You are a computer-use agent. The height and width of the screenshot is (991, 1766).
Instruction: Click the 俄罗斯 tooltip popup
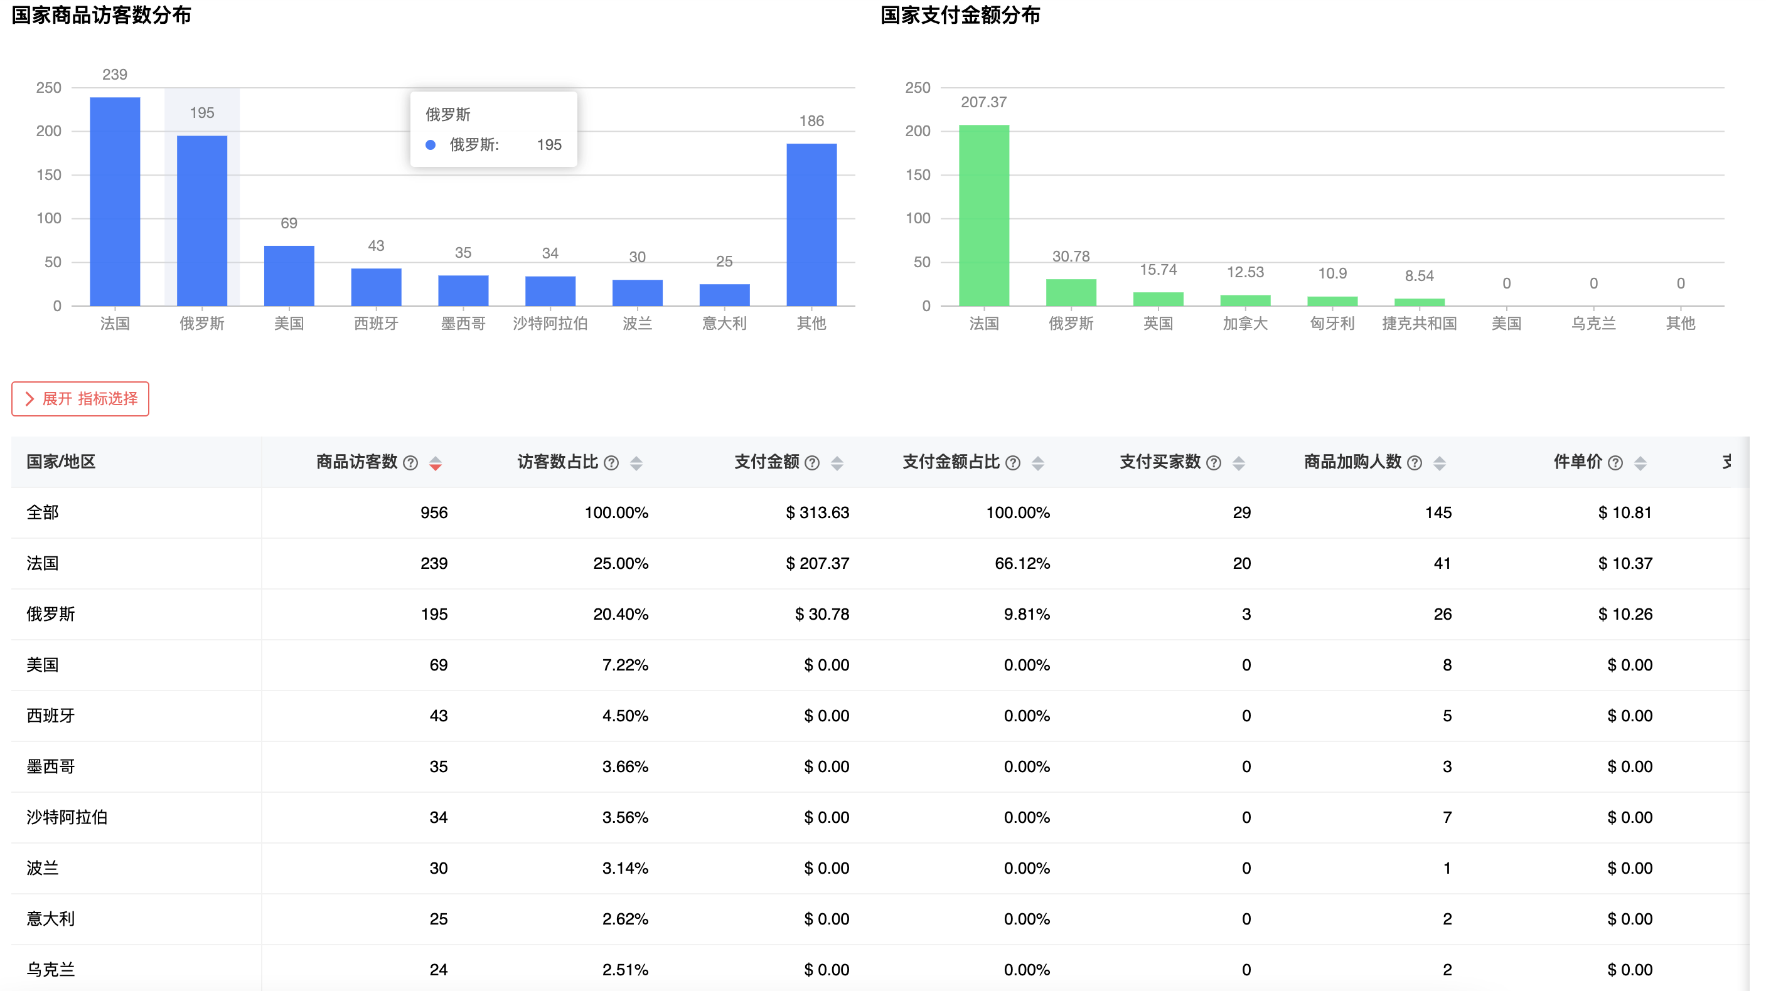click(x=495, y=130)
